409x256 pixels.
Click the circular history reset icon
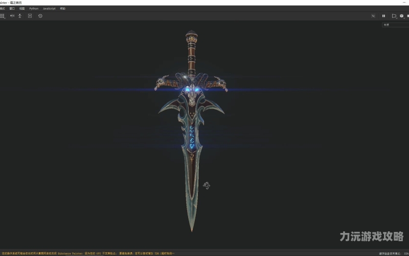40,16
